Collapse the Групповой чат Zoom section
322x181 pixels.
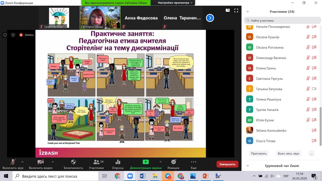248,166
